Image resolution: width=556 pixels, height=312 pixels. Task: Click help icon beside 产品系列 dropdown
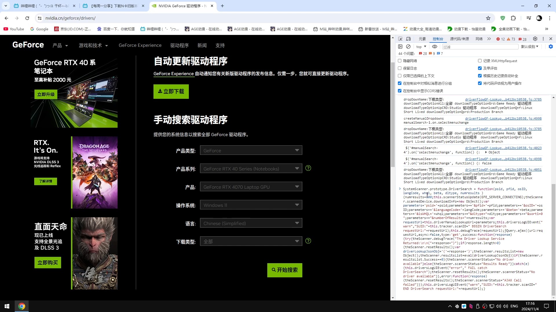pos(308,168)
